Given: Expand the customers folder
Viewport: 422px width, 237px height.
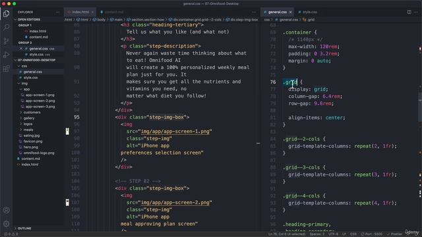Looking at the screenshot, I should tap(32, 113).
